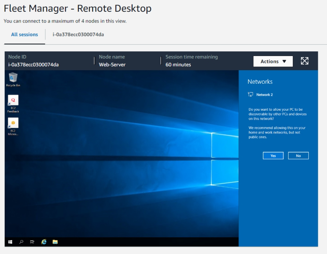
Task: Expand the Actions dropdown menu
Action: [x=273, y=61]
